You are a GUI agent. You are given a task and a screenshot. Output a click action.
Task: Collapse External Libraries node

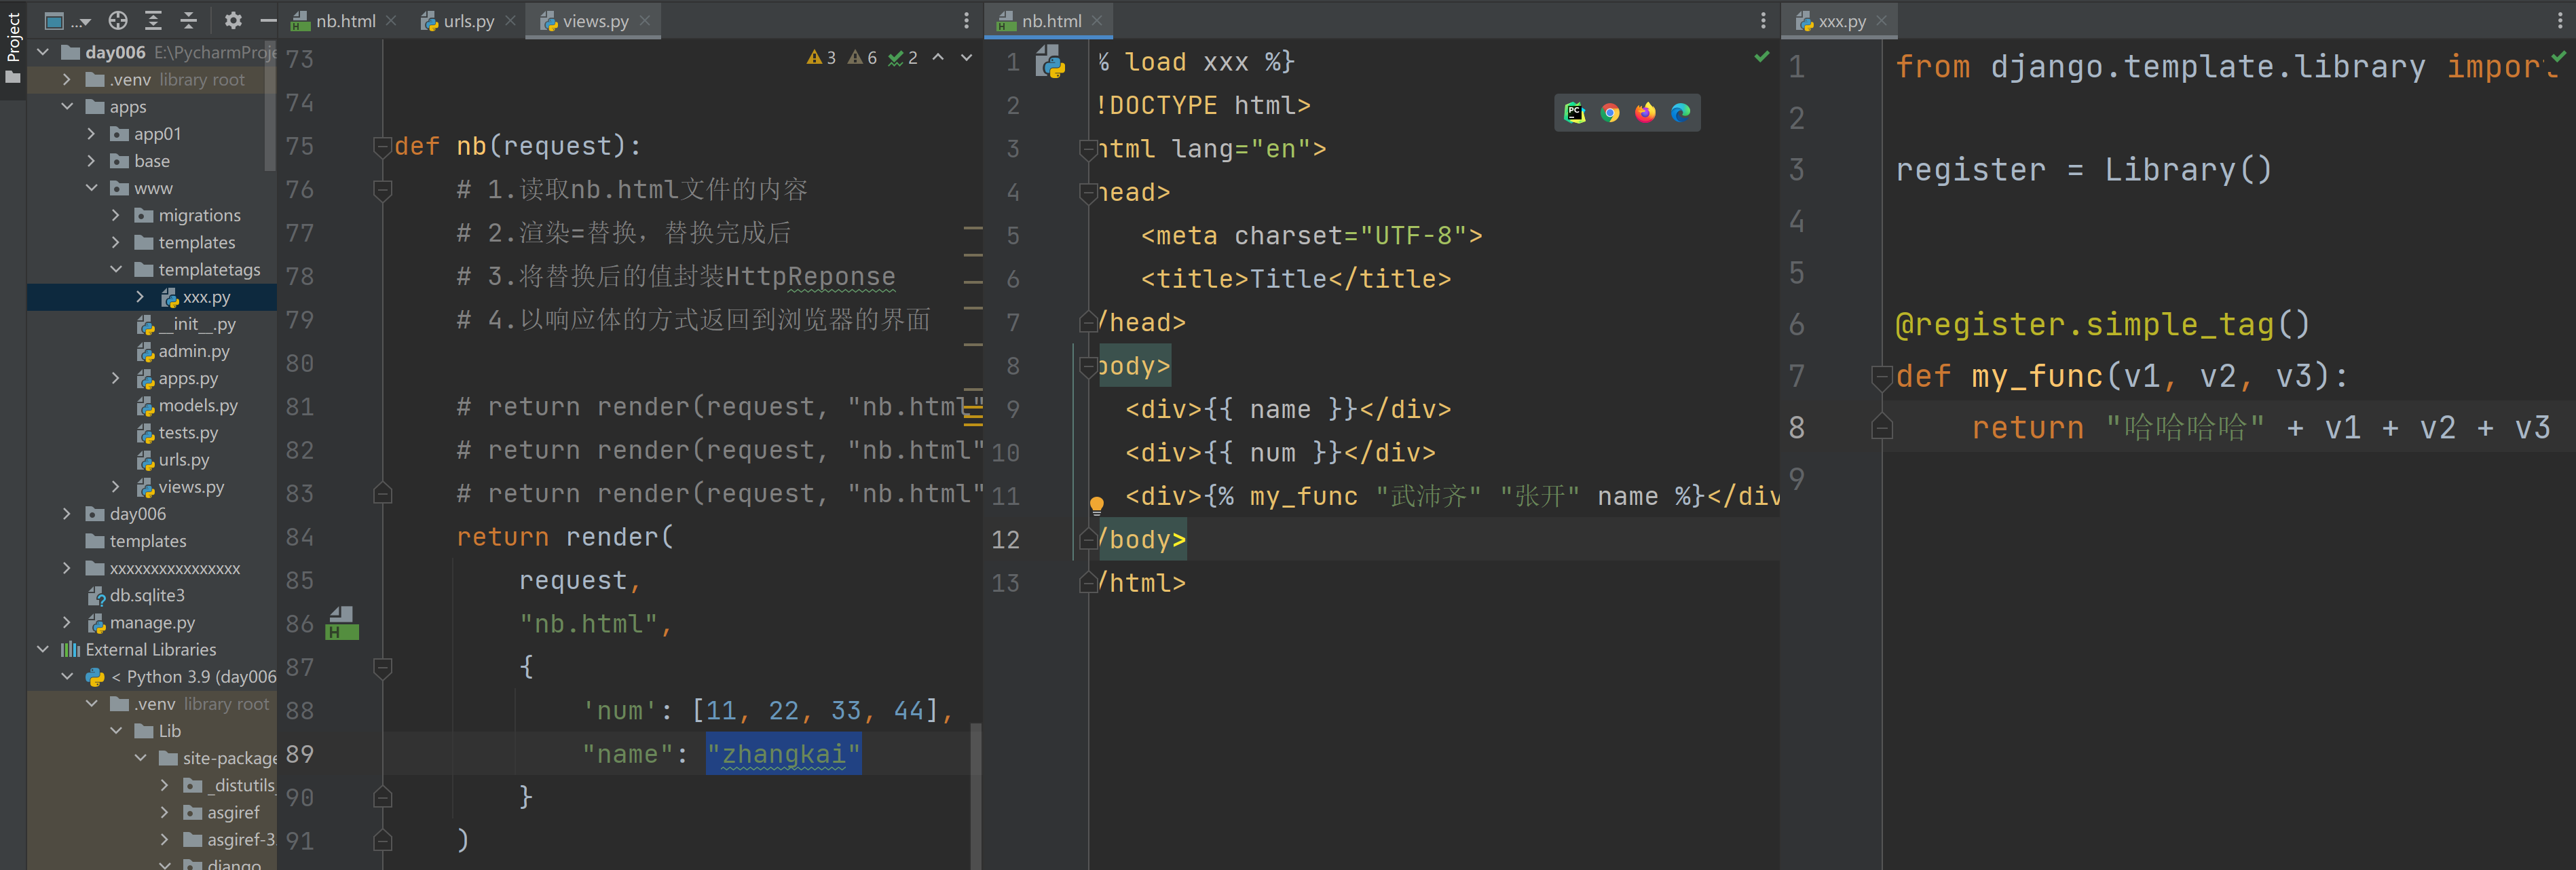pos(43,649)
